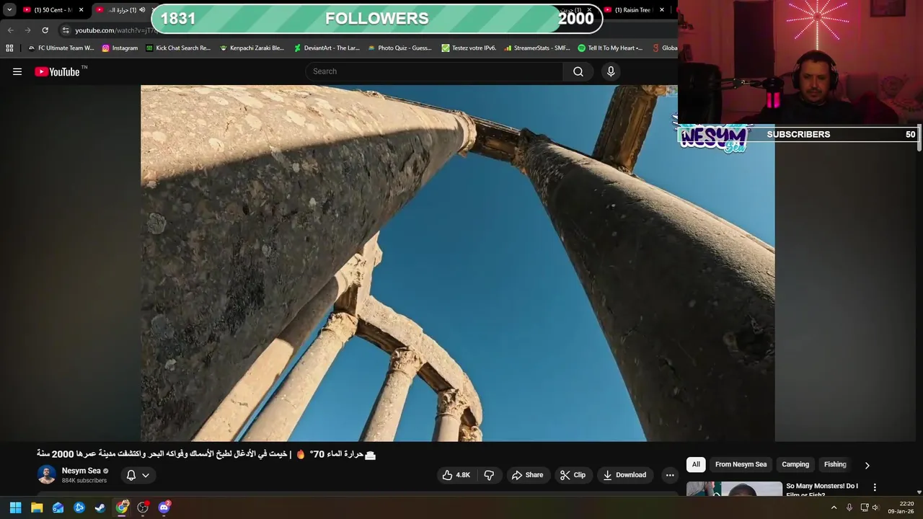The width and height of the screenshot is (923, 519).
Task: Mute the playing tab's speaker icon
Action: point(142,10)
